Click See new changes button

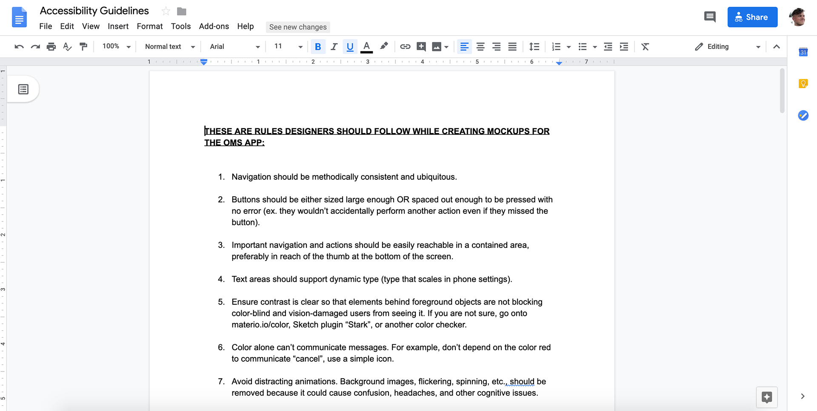click(x=298, y=27)
